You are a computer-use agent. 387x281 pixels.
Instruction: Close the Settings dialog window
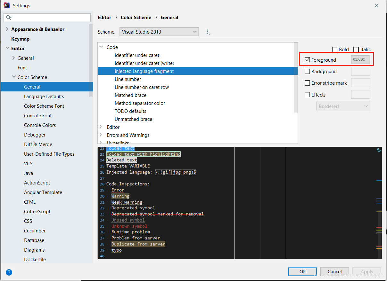(377, 5)
